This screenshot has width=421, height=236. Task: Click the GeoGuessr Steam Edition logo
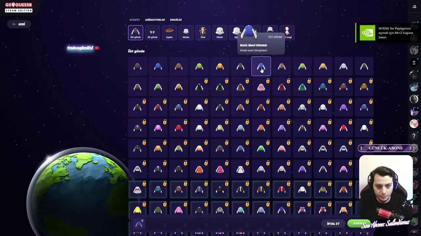coord(19,7)
